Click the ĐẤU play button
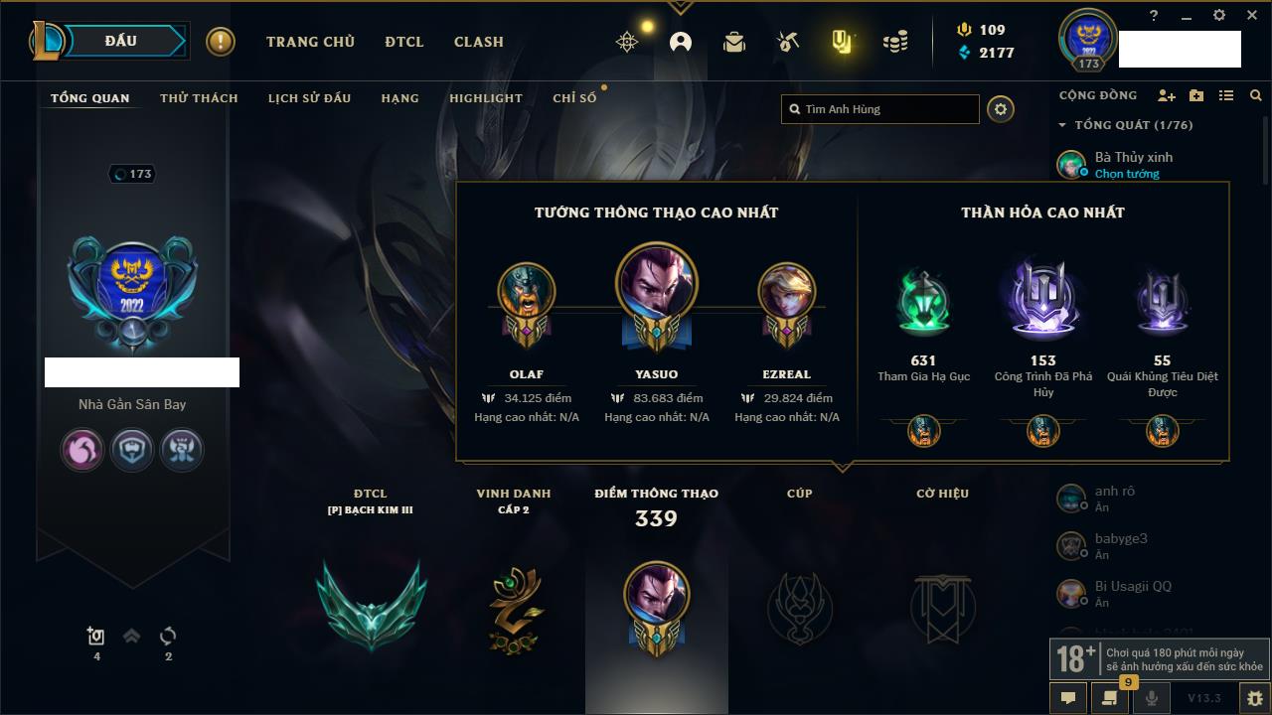 120,41
